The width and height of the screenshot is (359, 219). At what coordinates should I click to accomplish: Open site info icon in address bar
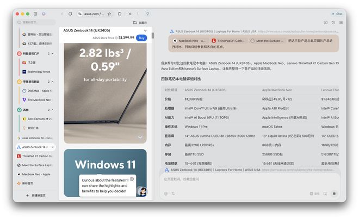81,14
